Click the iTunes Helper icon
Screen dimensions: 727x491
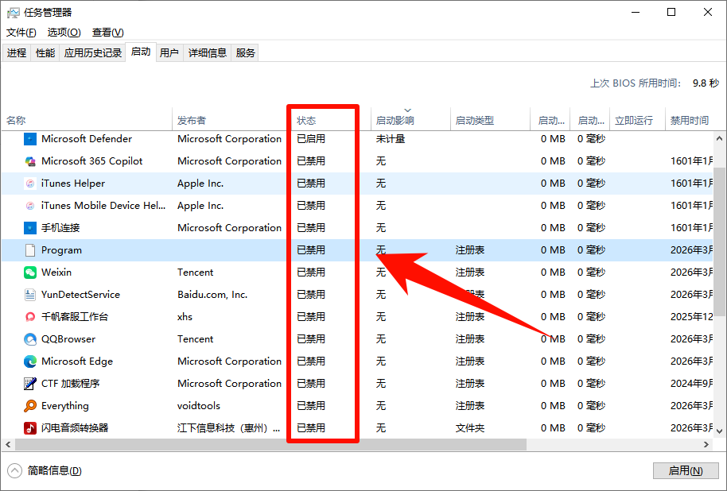pos(30,184)
